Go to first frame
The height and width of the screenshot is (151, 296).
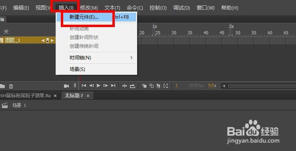[x=84, y=86]
